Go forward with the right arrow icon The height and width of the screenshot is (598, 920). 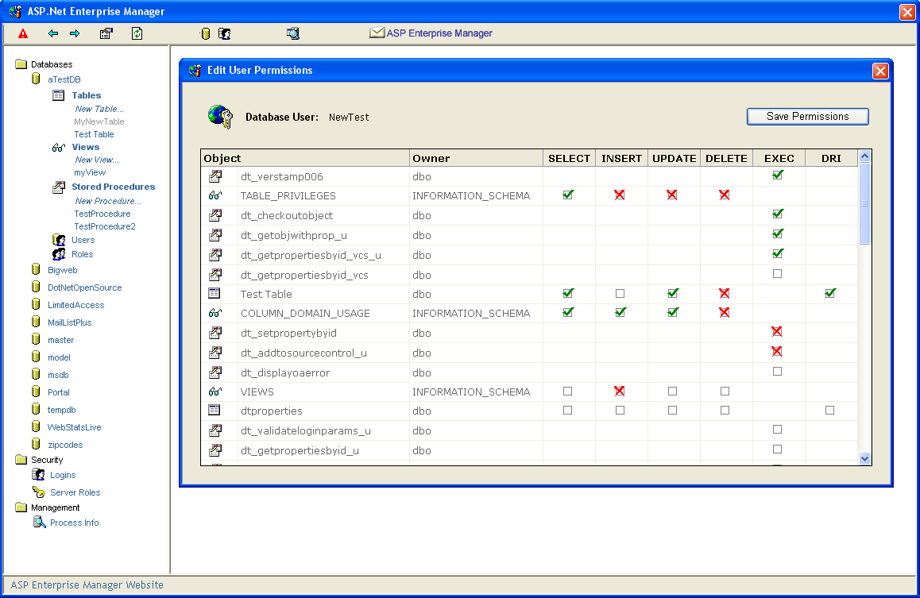point(75,33)
